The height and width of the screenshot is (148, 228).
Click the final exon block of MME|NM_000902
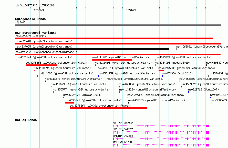207,126
